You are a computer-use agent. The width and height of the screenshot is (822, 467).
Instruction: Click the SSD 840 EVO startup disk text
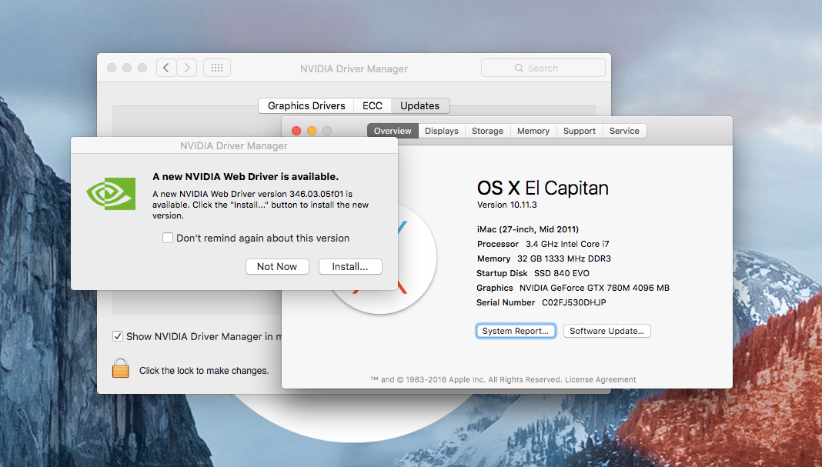coord(561,273)
